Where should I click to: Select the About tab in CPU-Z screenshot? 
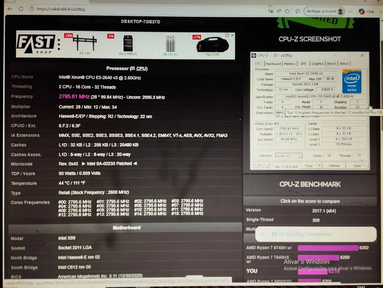tap(344, 64)
